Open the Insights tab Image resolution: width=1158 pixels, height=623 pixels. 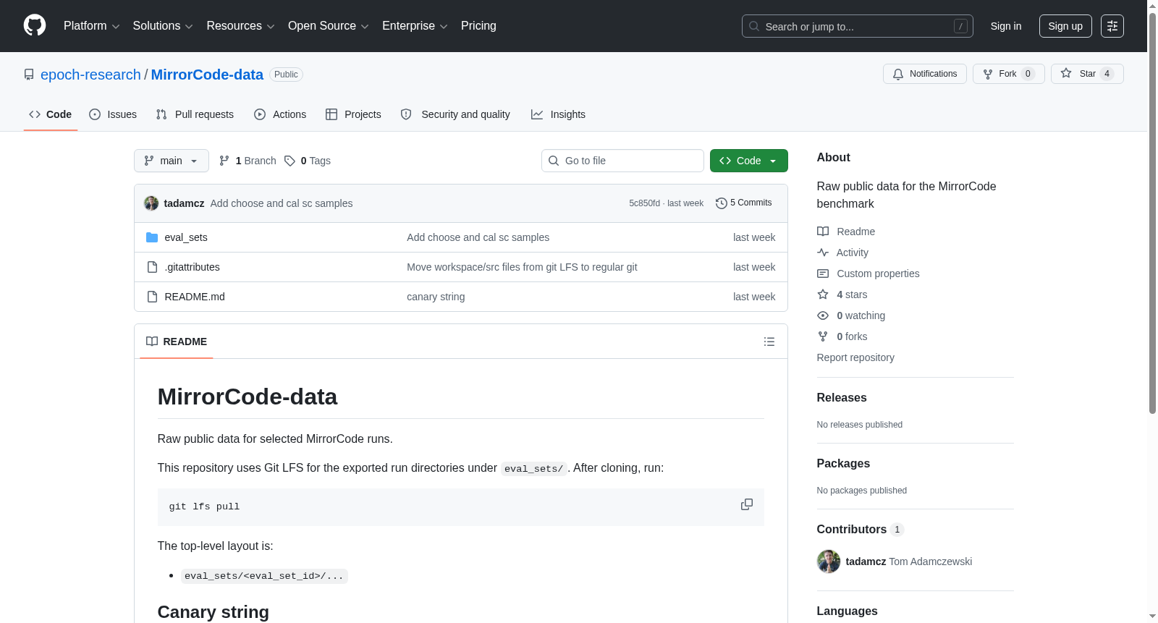pos(558,114)
